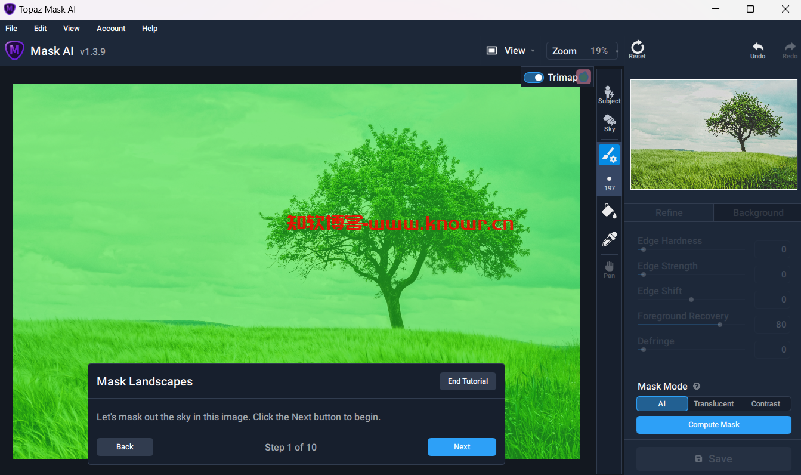Open the View dropdown

coord(511,51)
